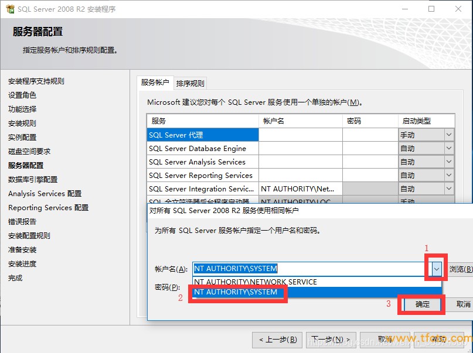Viewport: 473px width, 353px height.
Task: Click 安装程序支持规则 step in sidebar
Action: pyautogui.click(x=36, y=81)
